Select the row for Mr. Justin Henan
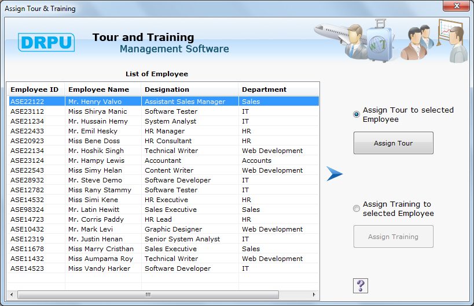Viewport: 474px width, 306px height. (95, 239)
